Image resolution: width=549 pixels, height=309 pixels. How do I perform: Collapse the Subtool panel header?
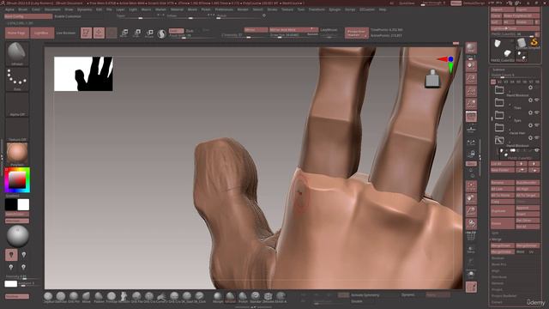click(498, 70)
